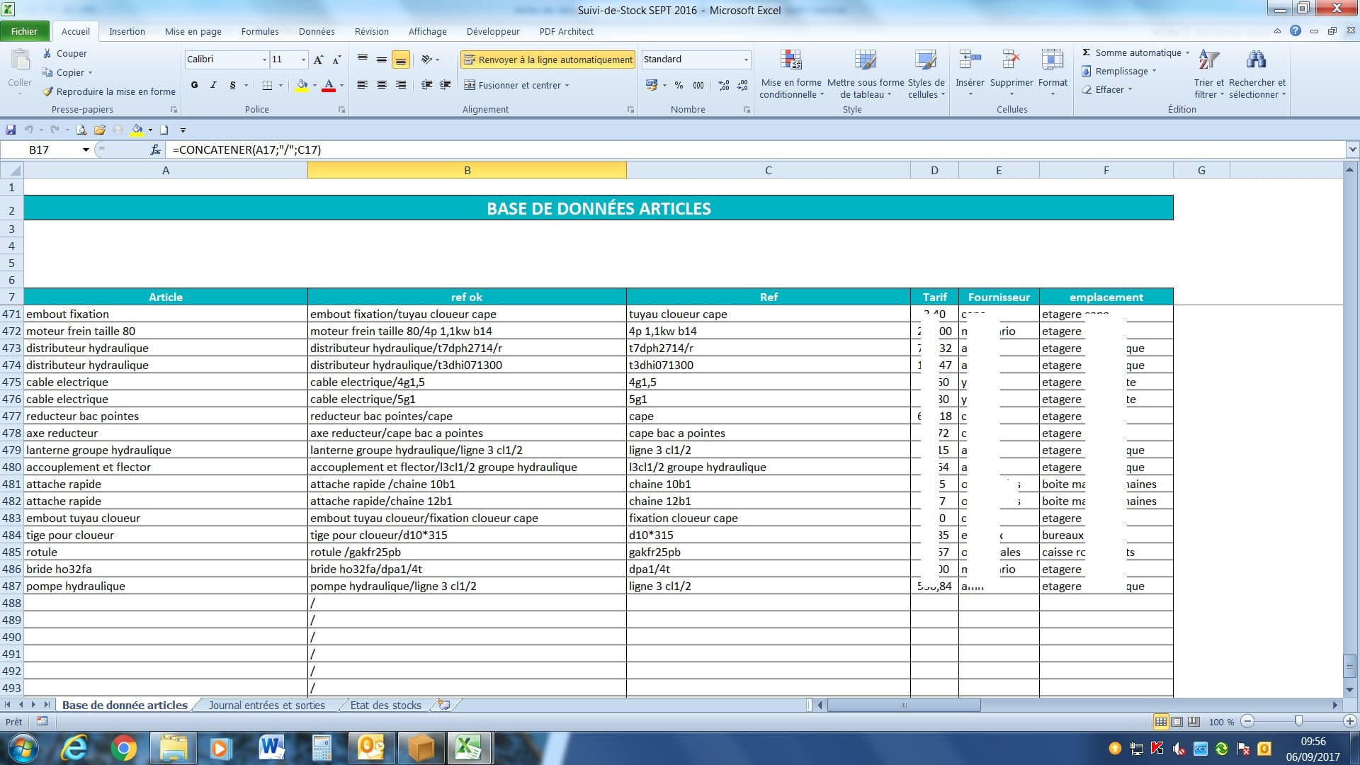Image resolution: width=1360 pixels, height=765 pixels.
Task: Open Excel from Windows taskbar
Action: [468, 748]
